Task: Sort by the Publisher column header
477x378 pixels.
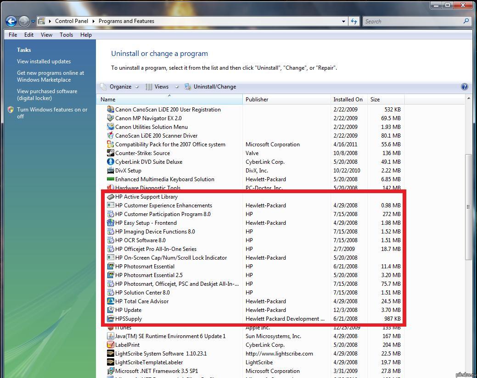Action: [x=286, y=100]
